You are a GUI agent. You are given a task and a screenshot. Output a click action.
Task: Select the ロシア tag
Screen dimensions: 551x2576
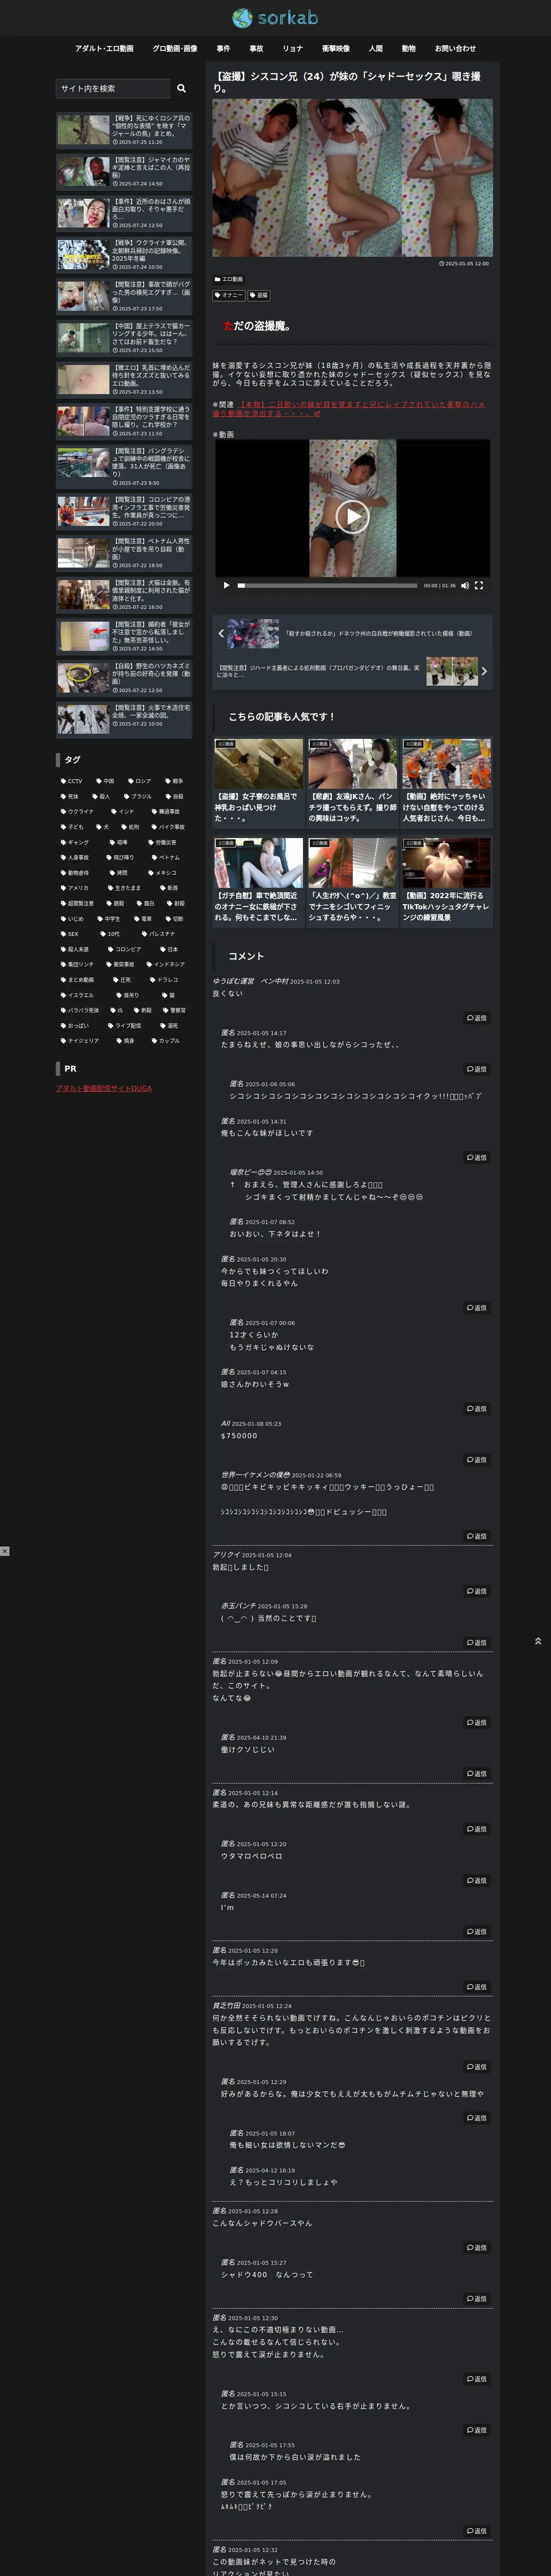point(139,781)
